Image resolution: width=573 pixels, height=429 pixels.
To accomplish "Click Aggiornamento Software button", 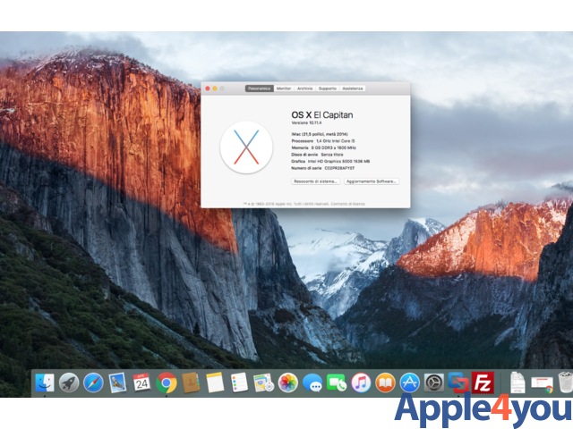I will click(372, 181).
